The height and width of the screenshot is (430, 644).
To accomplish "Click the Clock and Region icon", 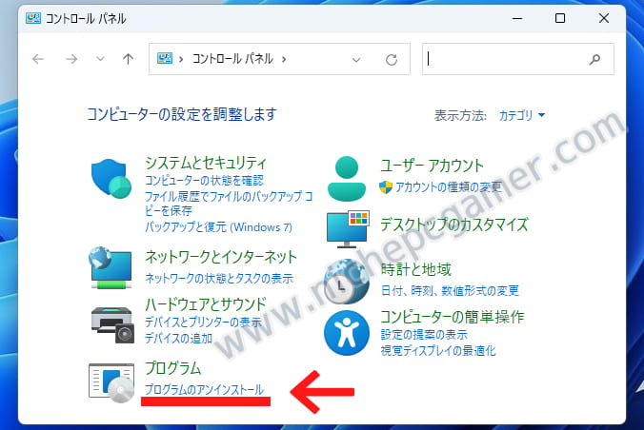I will tap(347, 280).
